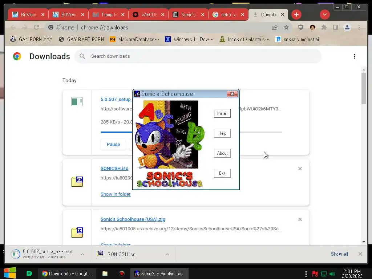Switch to the neko se tab

pyautogui.click(x=228, y=15)
